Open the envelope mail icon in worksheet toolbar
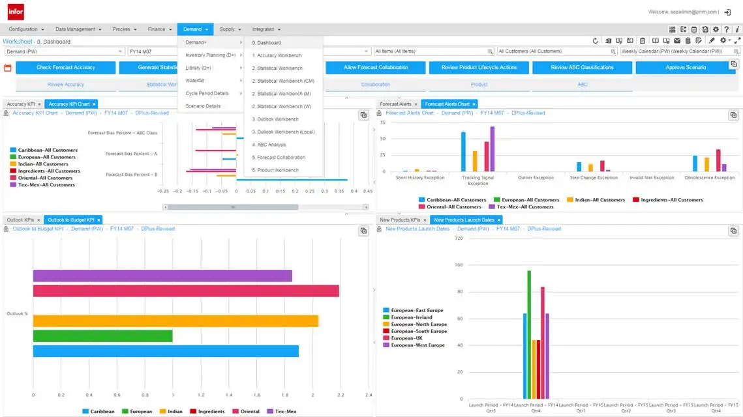Image resolution: width=743 pixels, height=417 pixels. coord(677,40)
